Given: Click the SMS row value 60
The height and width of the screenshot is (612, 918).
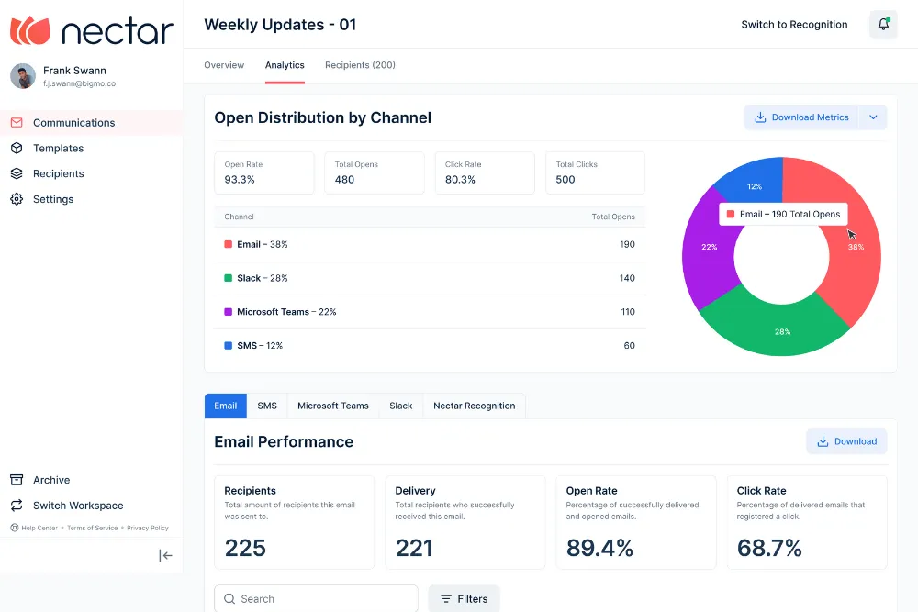Looking at the screenshot, I should [630, 345].
